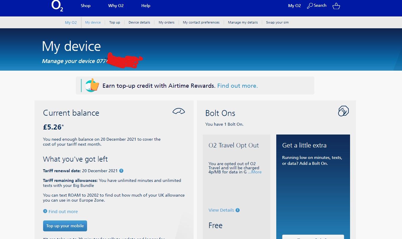Image resolution: width=402 pixels, height=239 pixels.
Task: Open the shopping basket icon
Action: tap(336, 6)
